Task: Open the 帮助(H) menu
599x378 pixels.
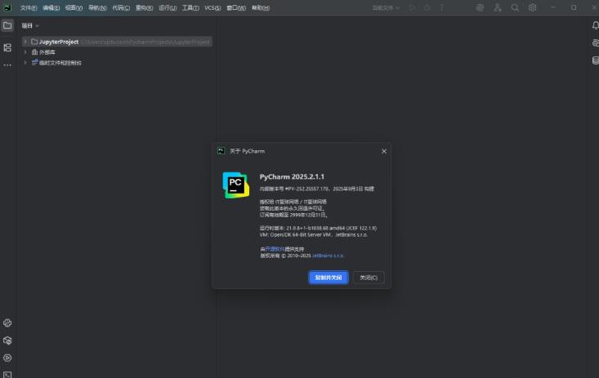Action: (x=261, y=7)
